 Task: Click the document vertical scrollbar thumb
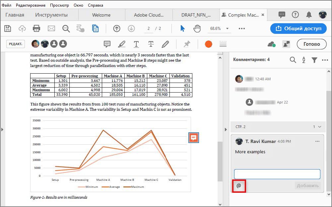pyautogui.click(x=220, y=162)
